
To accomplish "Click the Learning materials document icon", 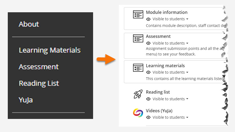I will pyautogui.click(x=138, y=68).
